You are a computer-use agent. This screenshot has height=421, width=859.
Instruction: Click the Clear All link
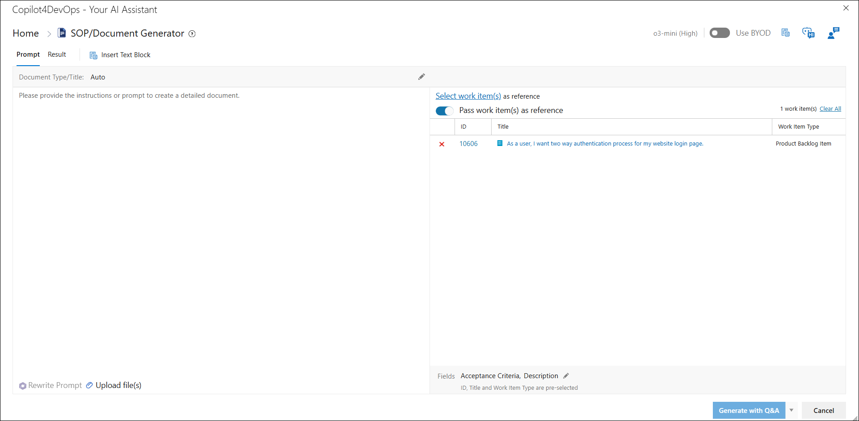(830, 109)
